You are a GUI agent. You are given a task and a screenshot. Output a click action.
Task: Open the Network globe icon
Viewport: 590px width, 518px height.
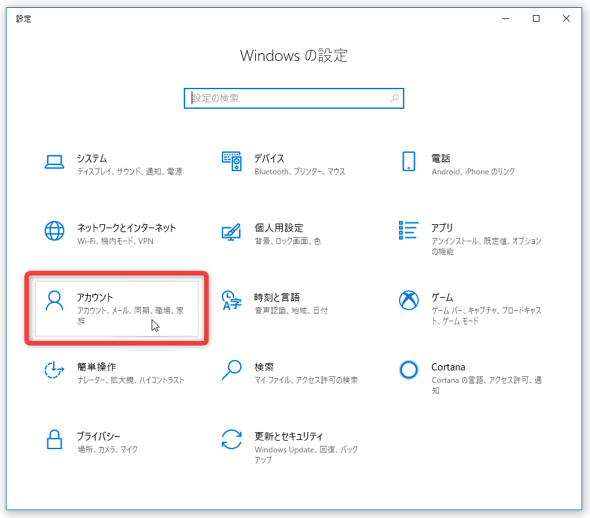[x=54, y=231]
